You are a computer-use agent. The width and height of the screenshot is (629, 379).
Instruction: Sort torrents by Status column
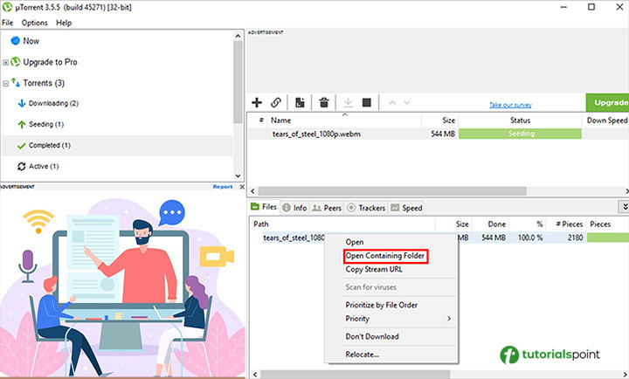(x=521, y=121)
